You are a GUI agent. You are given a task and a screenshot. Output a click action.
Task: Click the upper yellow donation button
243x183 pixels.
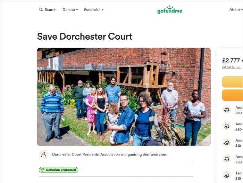coord(233,82)
